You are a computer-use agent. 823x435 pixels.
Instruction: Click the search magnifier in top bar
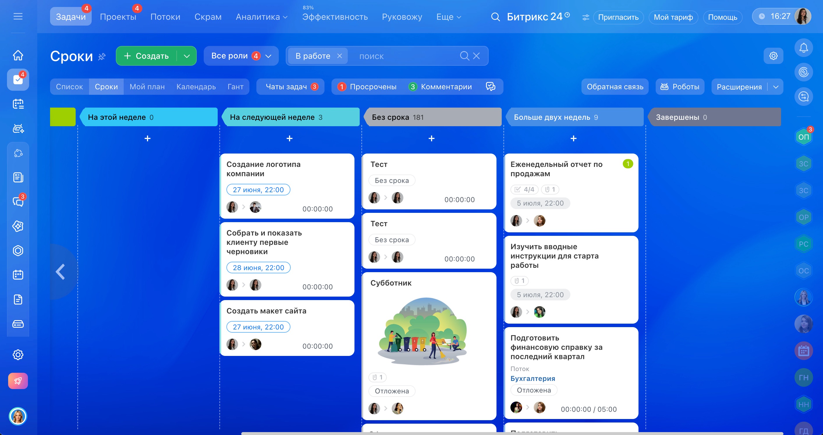(495, 17)
